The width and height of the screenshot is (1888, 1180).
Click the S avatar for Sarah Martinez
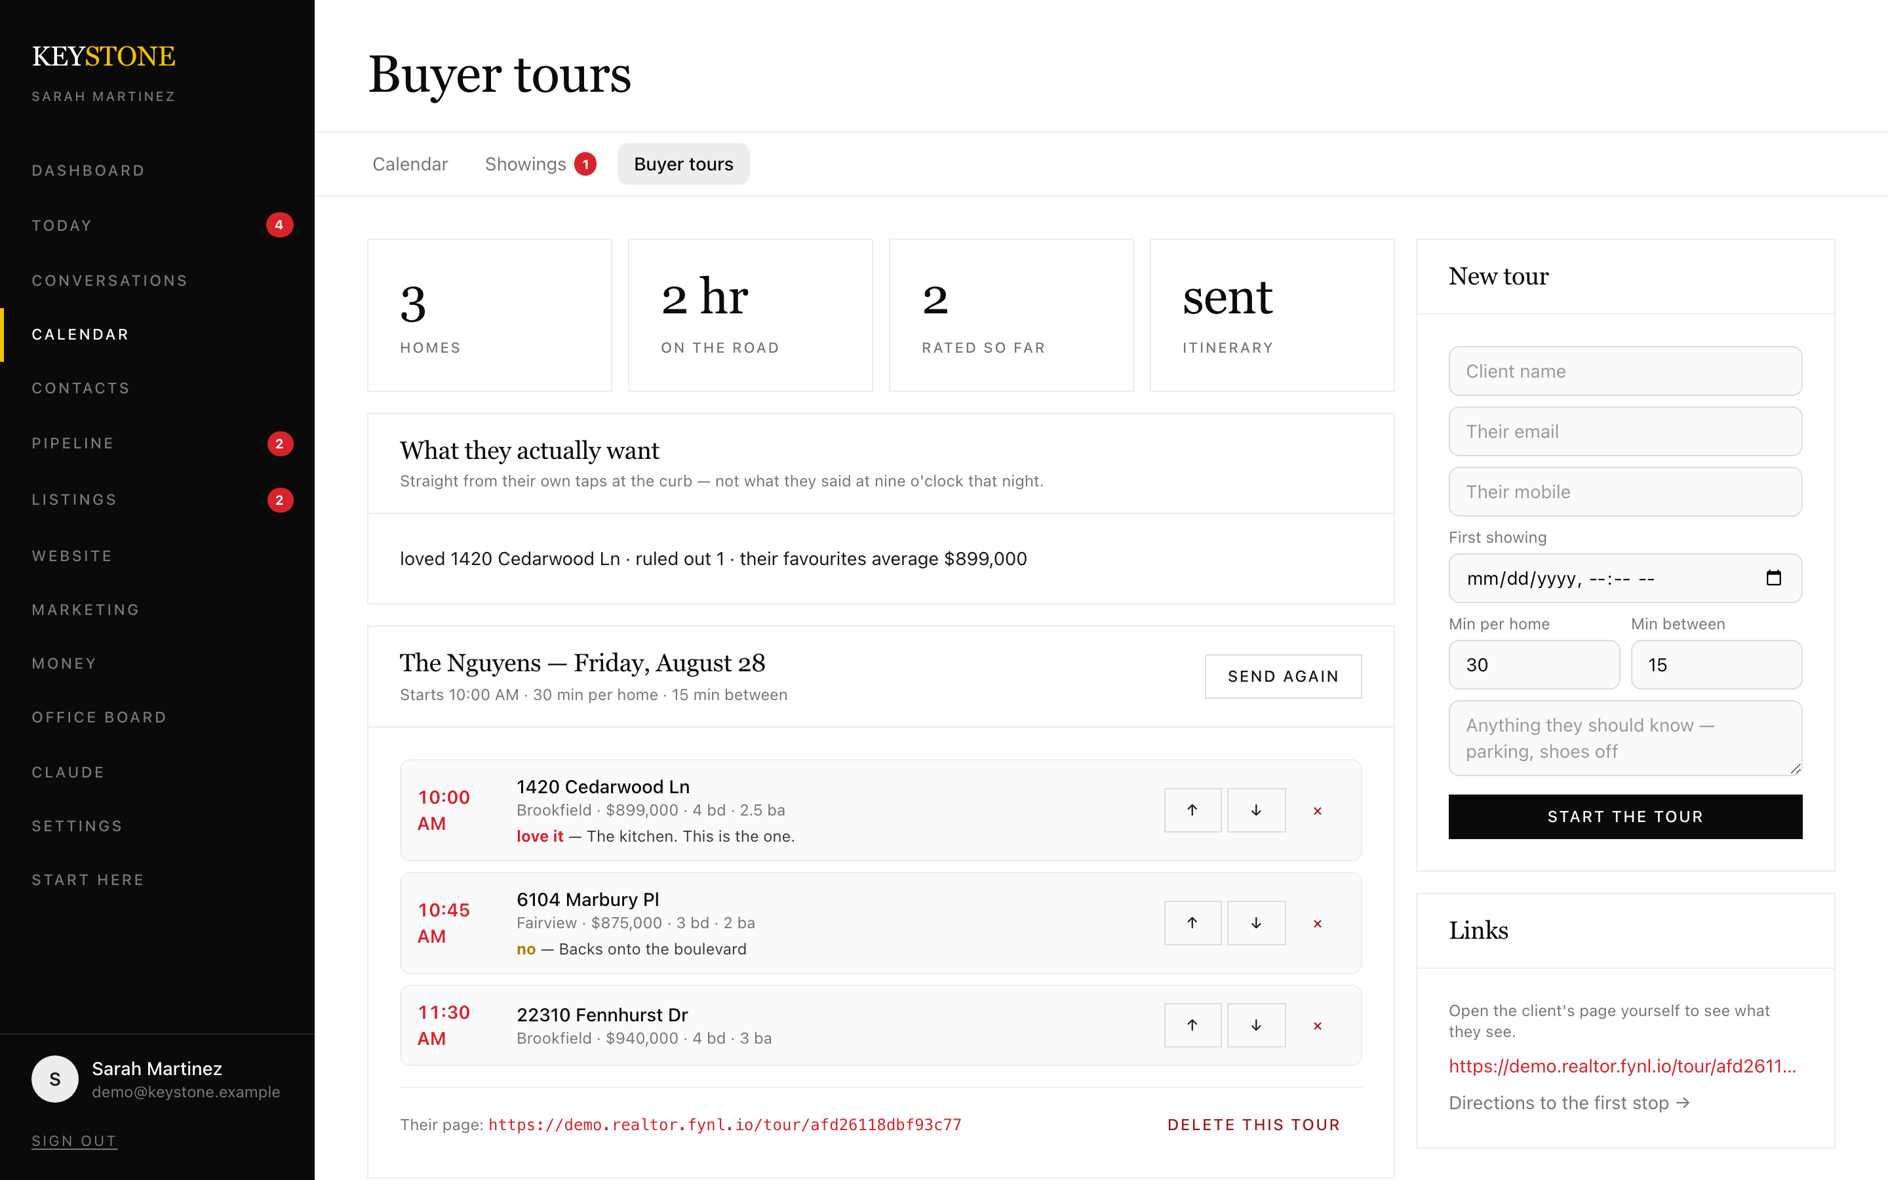[54, 1078]
